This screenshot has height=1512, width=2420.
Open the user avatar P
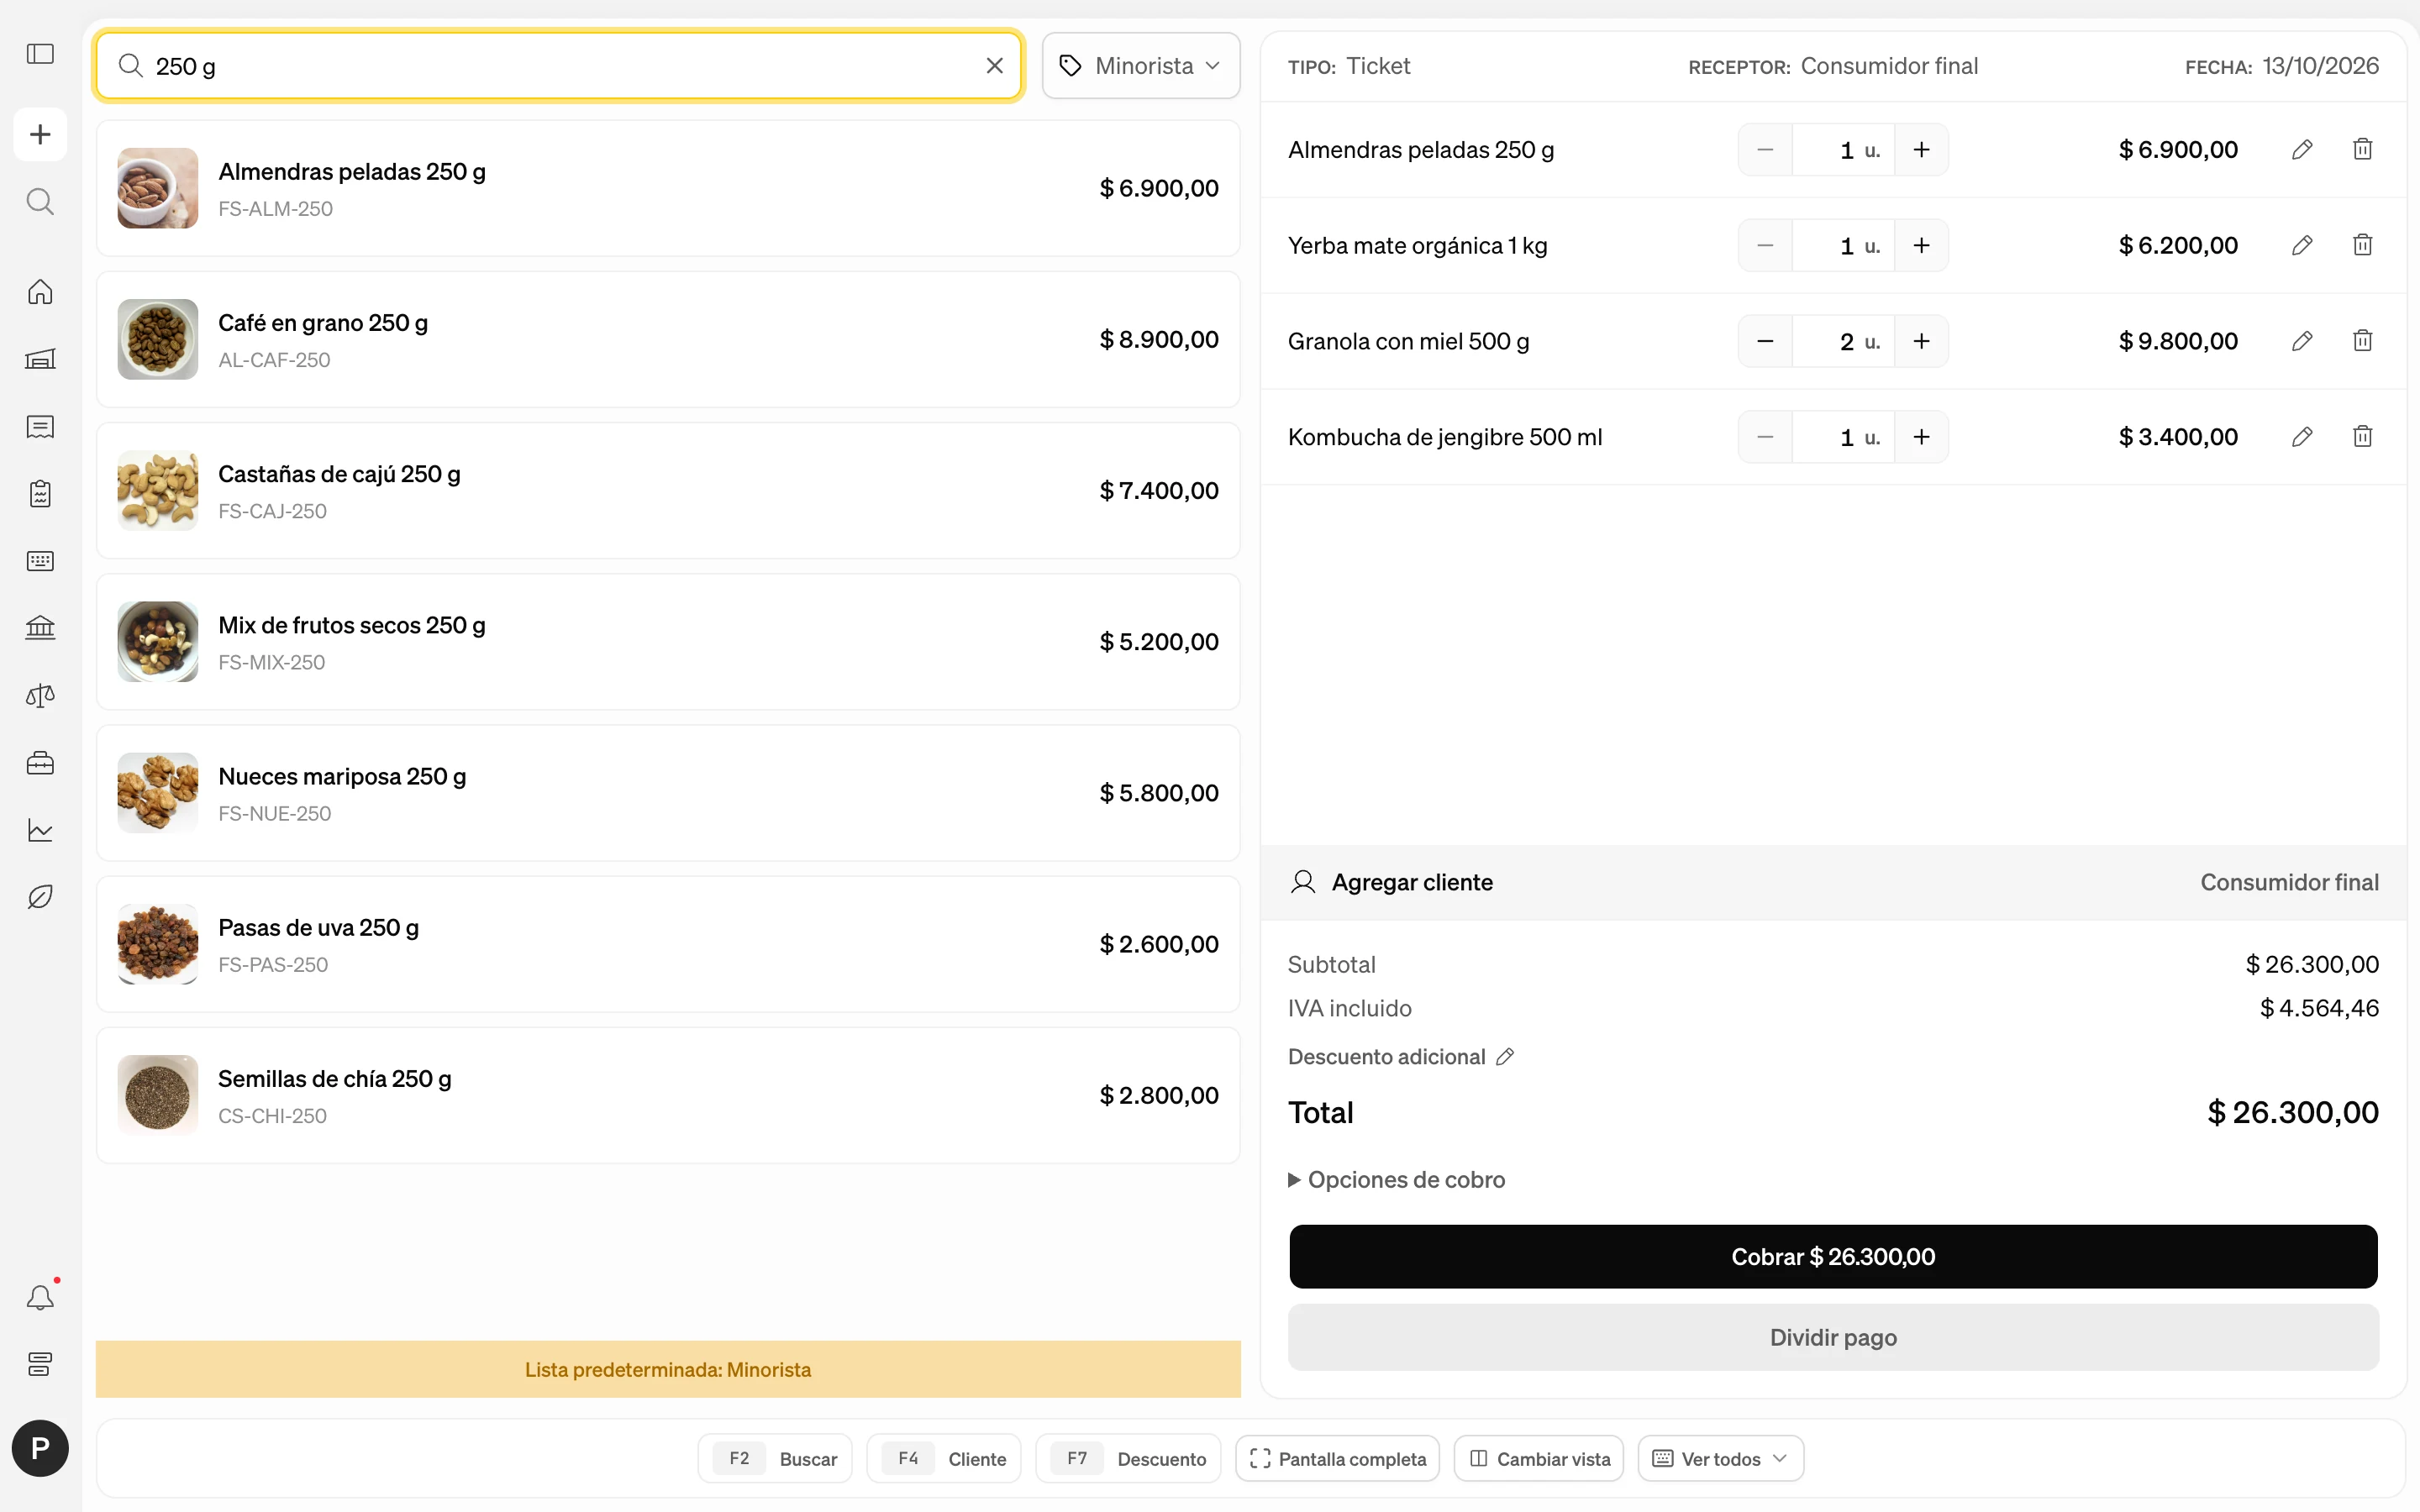40,1448
